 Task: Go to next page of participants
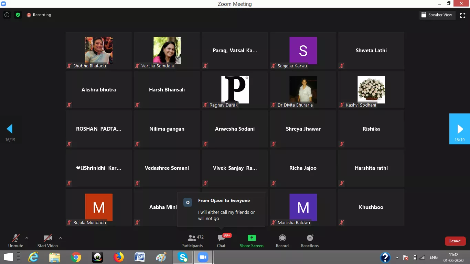460,129
